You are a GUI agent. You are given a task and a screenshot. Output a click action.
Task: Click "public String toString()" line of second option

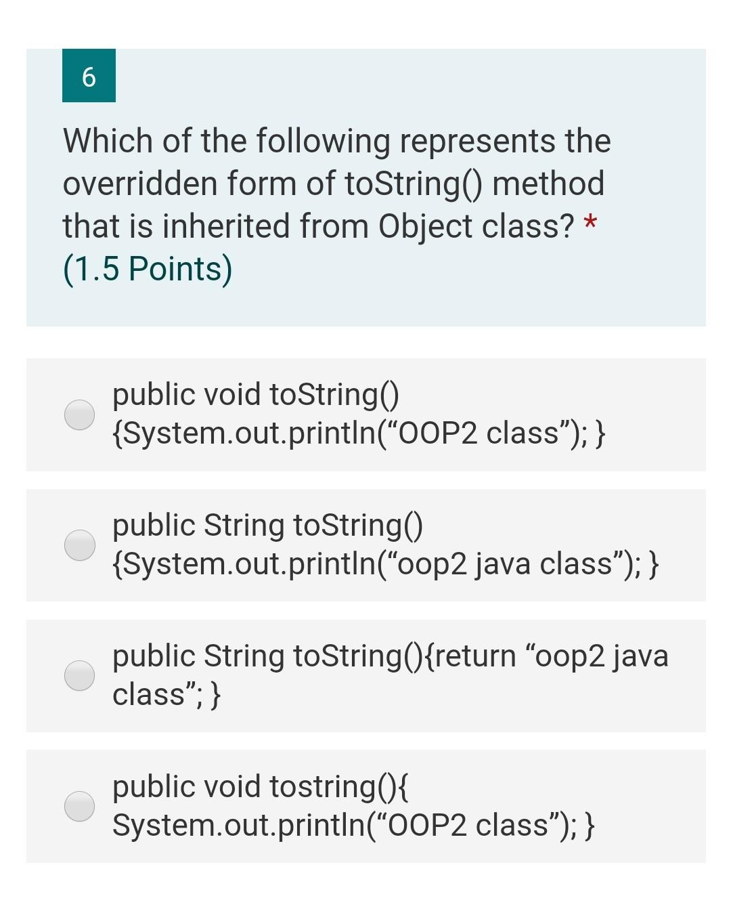(x=268, y=525)
